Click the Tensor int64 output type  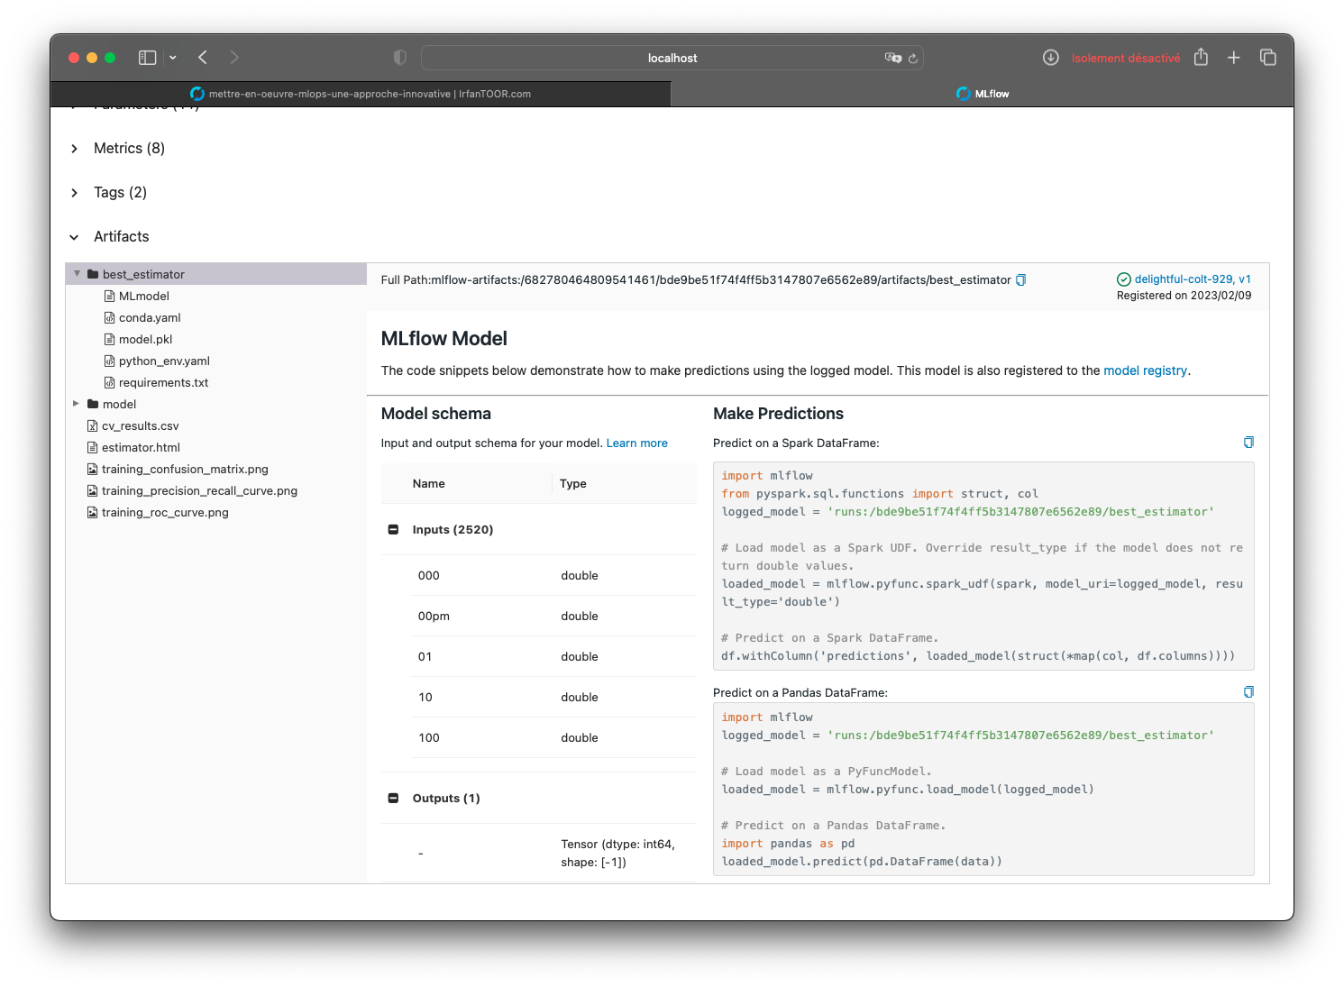617,854
